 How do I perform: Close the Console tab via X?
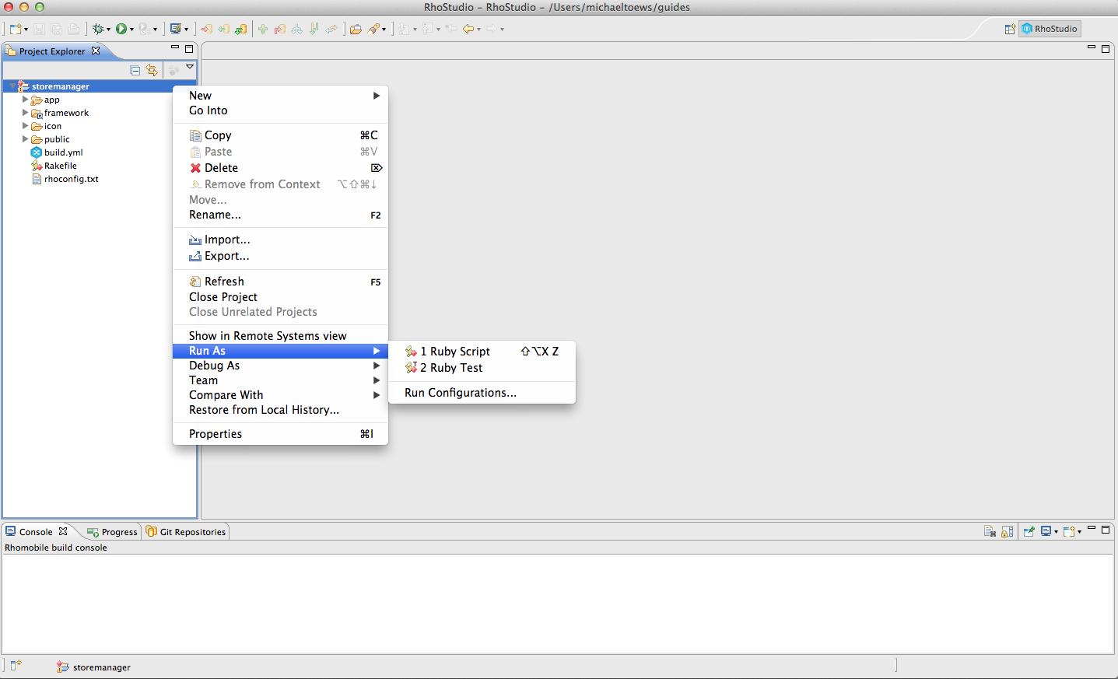click(63, 531)
